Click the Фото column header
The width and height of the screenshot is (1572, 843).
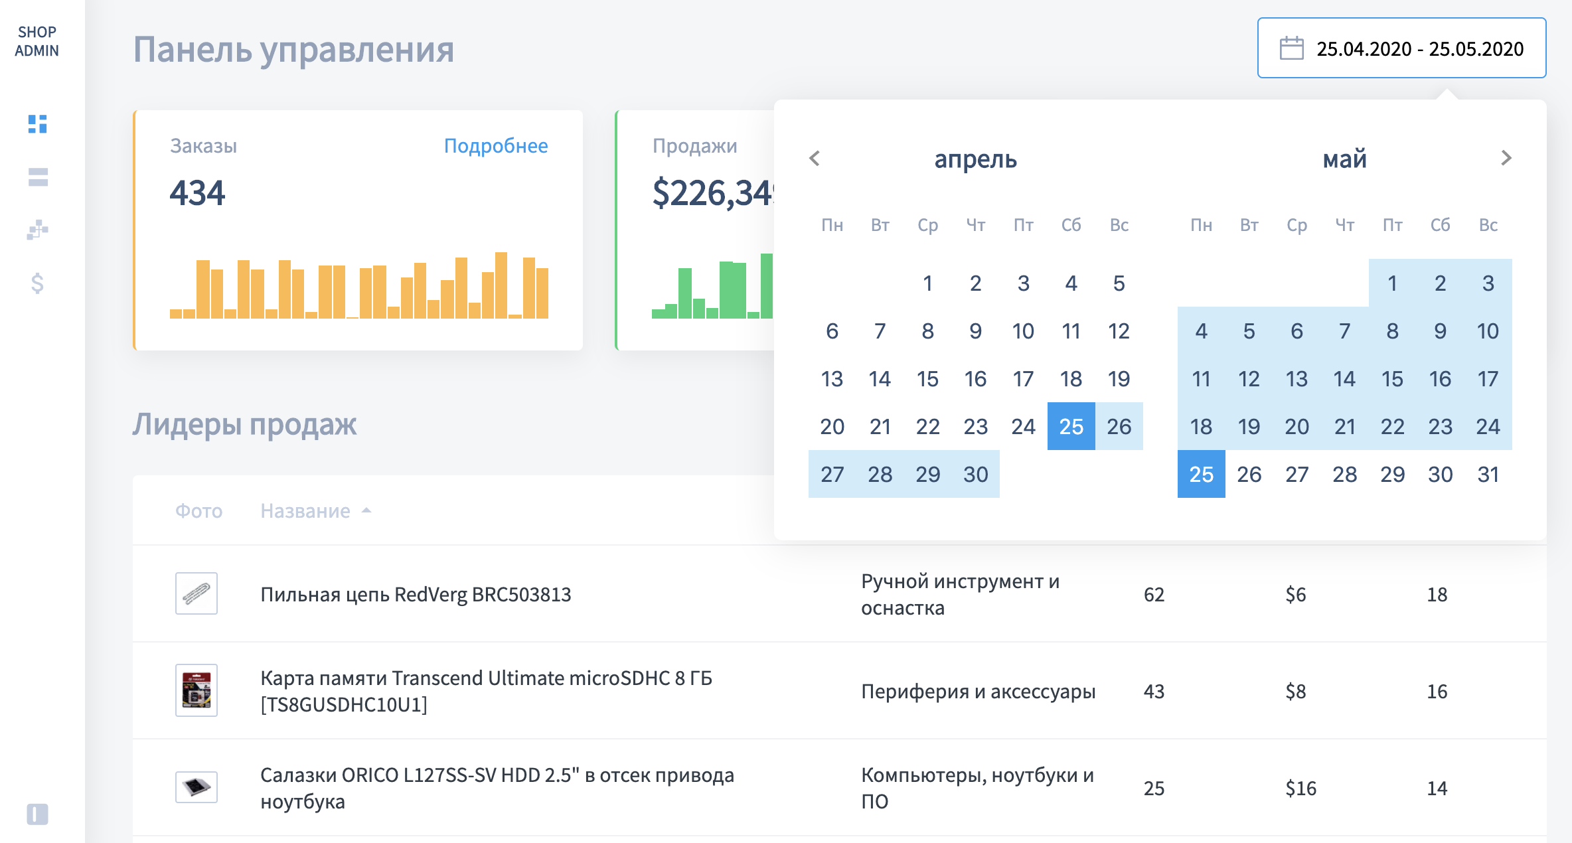(x=198, y=510)
